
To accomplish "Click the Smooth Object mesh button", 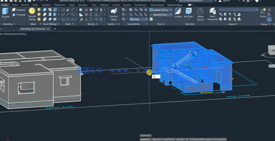I will pos(32,14).
